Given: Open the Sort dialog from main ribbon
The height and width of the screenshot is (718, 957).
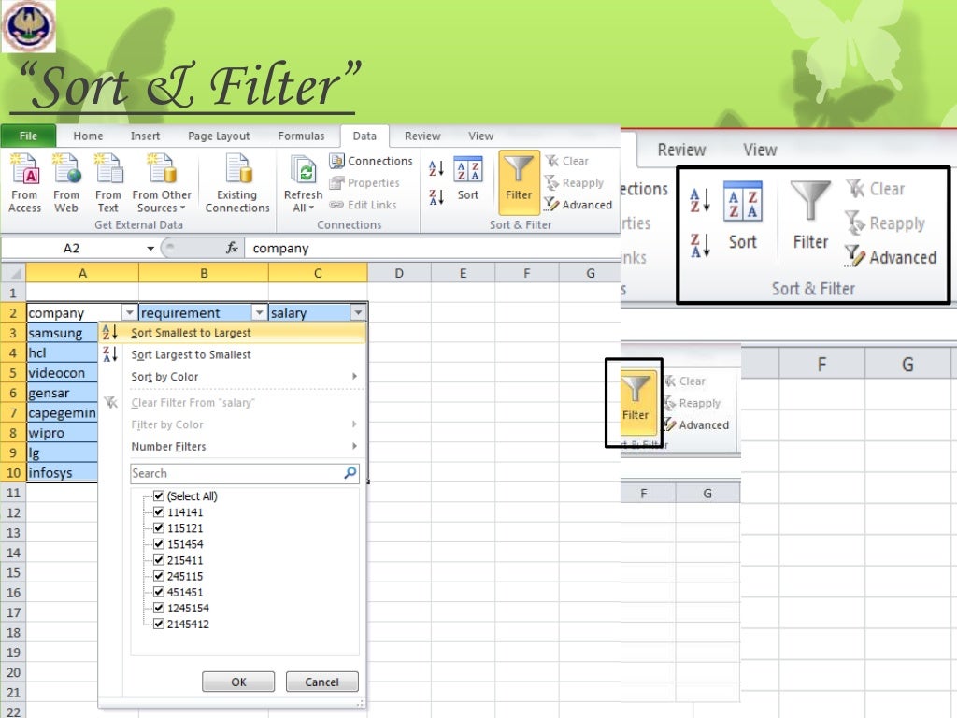Looking at the screenshot, I should 468,179.
